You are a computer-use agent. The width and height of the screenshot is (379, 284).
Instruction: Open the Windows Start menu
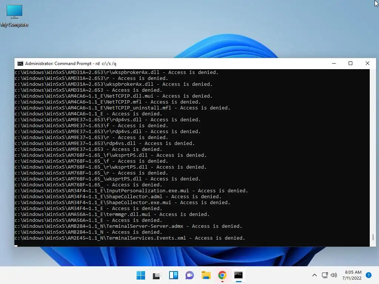pos(141,275)
